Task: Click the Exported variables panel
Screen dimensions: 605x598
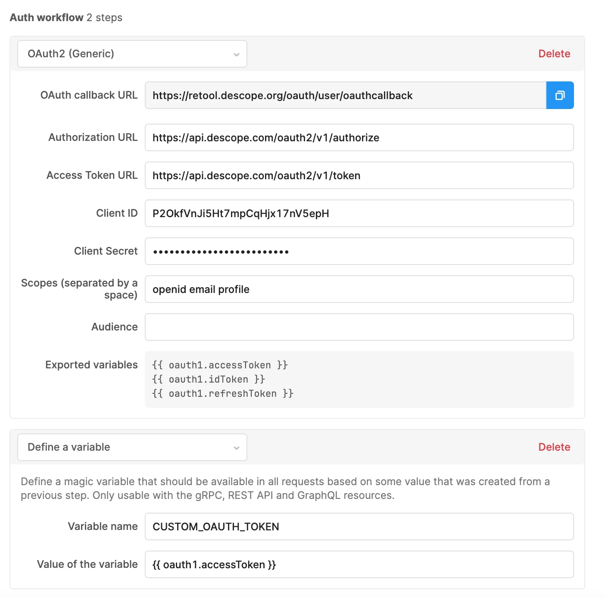Action: (359, 379)
